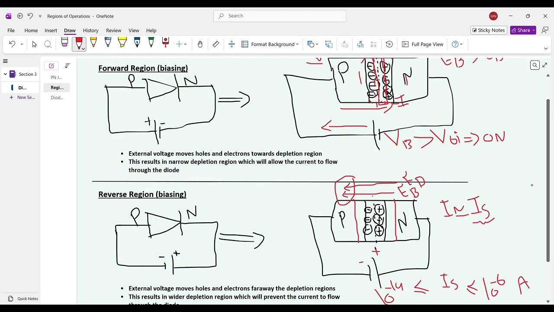Open the Help tab
Viewport: 554px width, 312px height.
click(151, 30)
